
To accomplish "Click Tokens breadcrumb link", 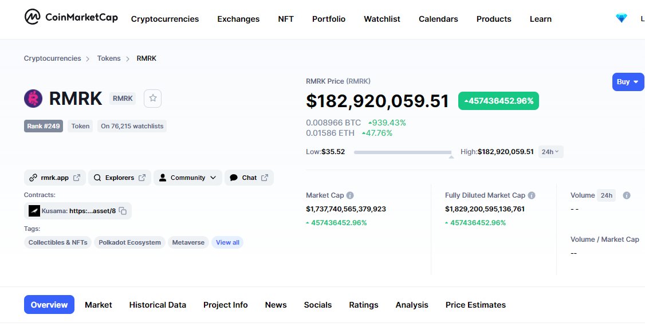I will click(109, 58).
